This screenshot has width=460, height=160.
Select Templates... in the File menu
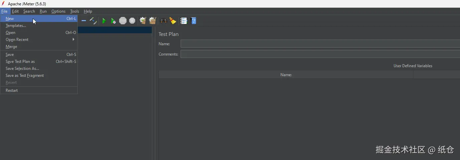tap(39, 26)
